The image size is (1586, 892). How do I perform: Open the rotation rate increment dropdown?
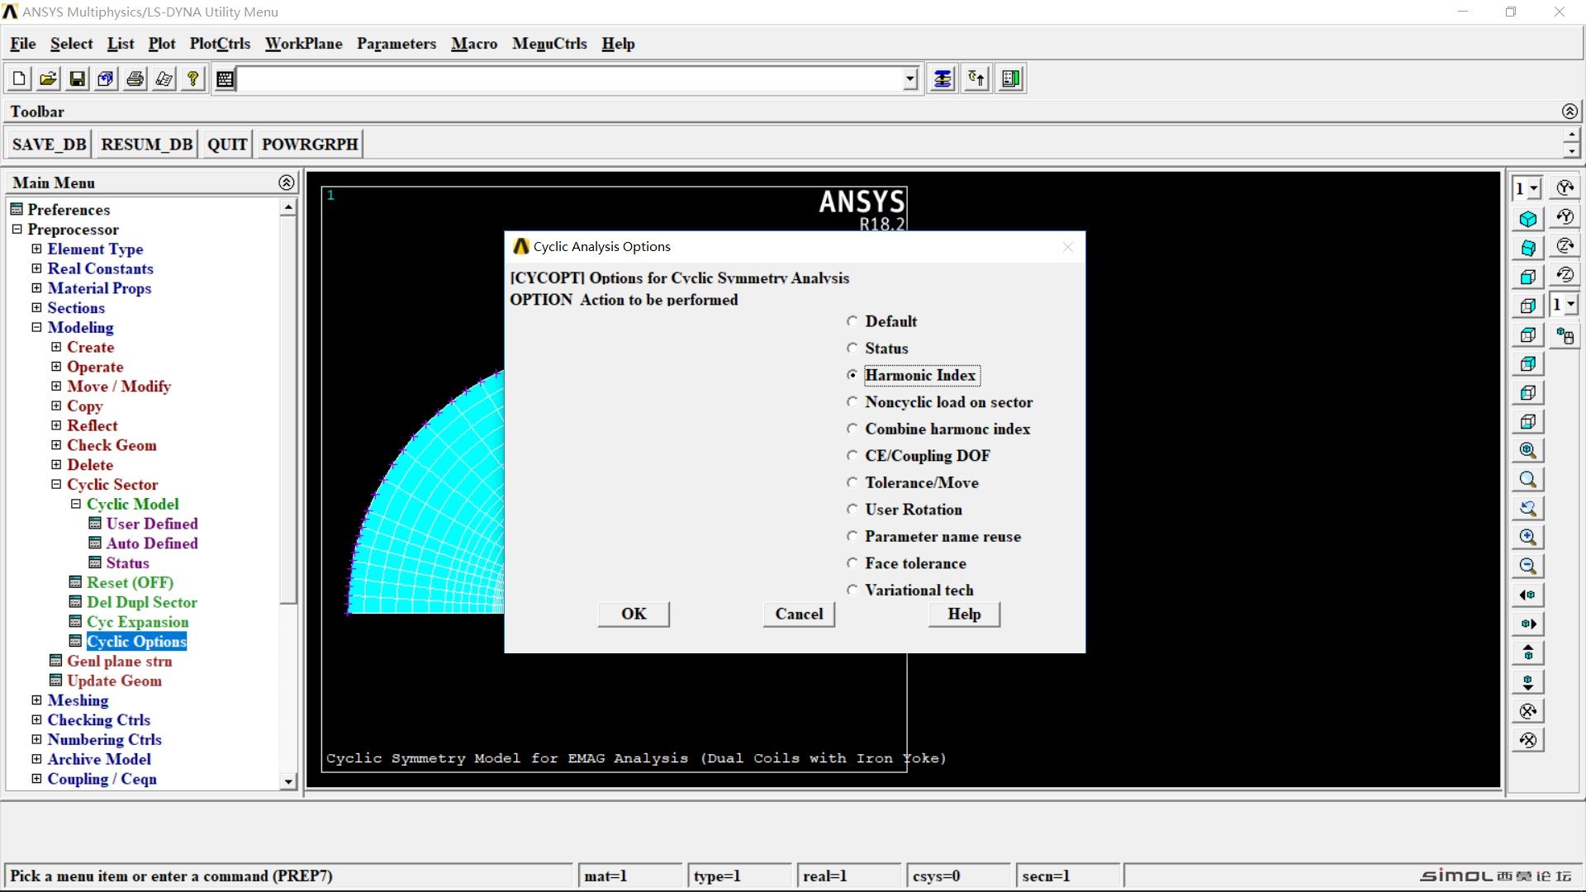point(1570,304)
